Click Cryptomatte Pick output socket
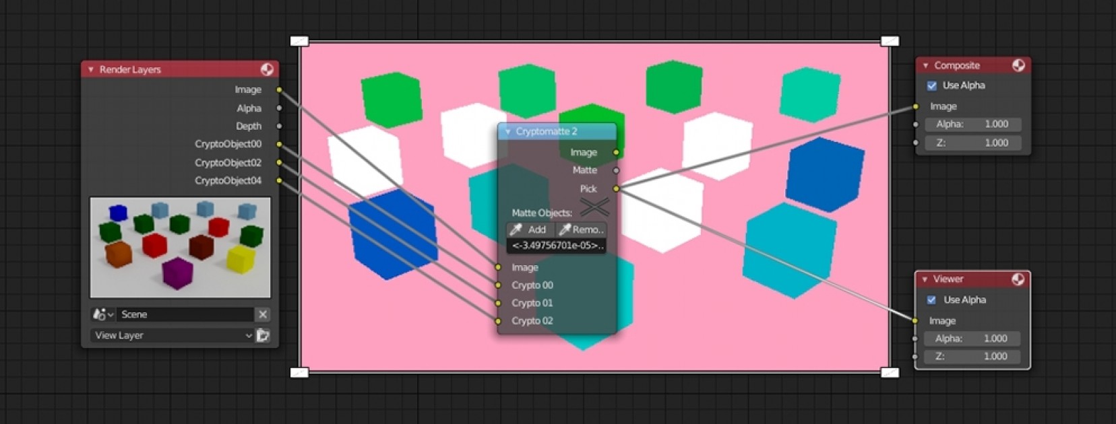This screenshot has width=1116, height=424. 616,189
